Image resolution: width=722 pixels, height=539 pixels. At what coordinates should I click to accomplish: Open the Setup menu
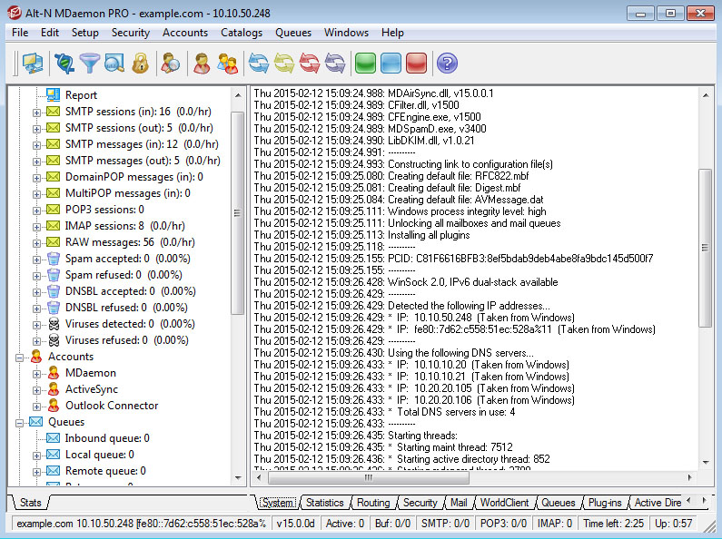[84, 33]
